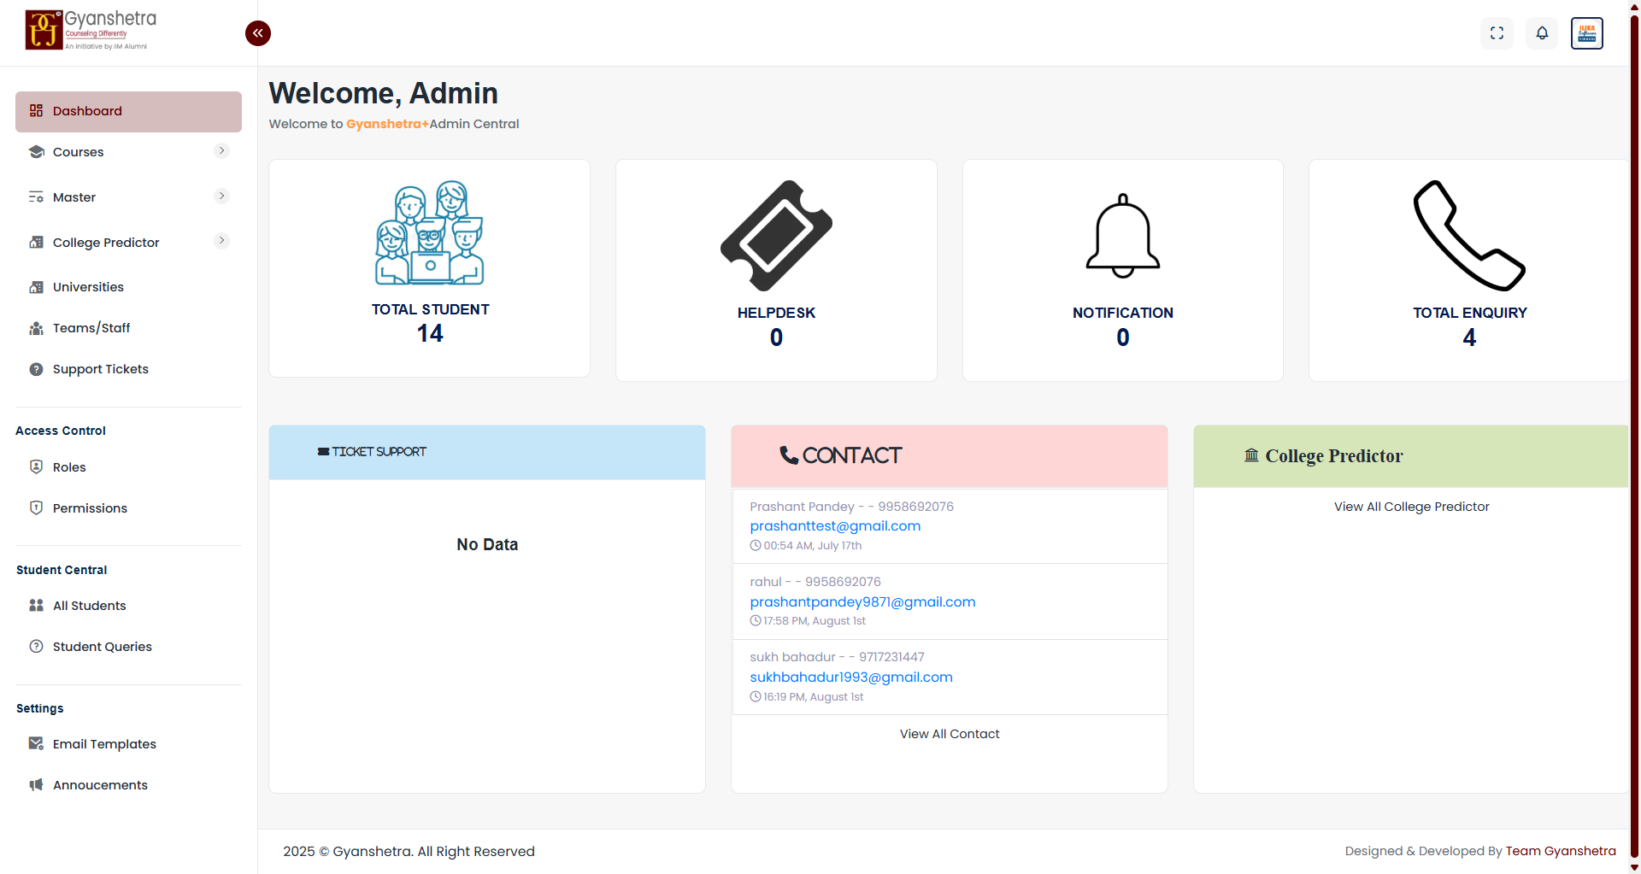Screen dimensions: 1641x874
Task: Click the Dashboard grid icon
Action: 36,111
